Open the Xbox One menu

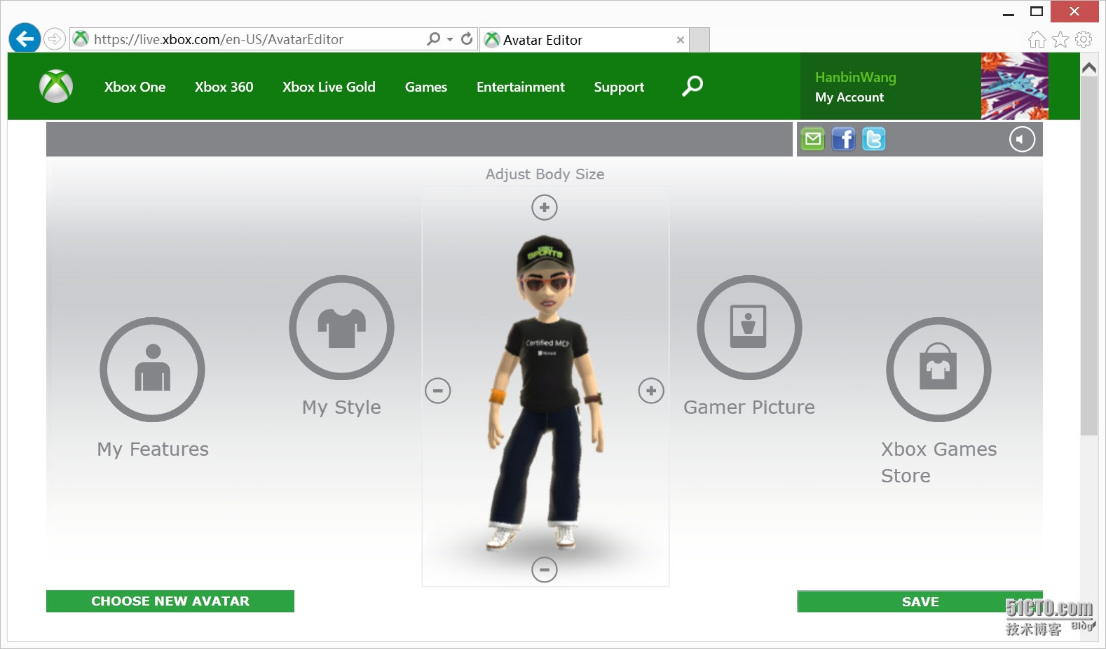135,87
